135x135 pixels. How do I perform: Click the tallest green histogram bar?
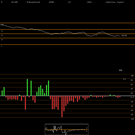(x=27, y=87)
